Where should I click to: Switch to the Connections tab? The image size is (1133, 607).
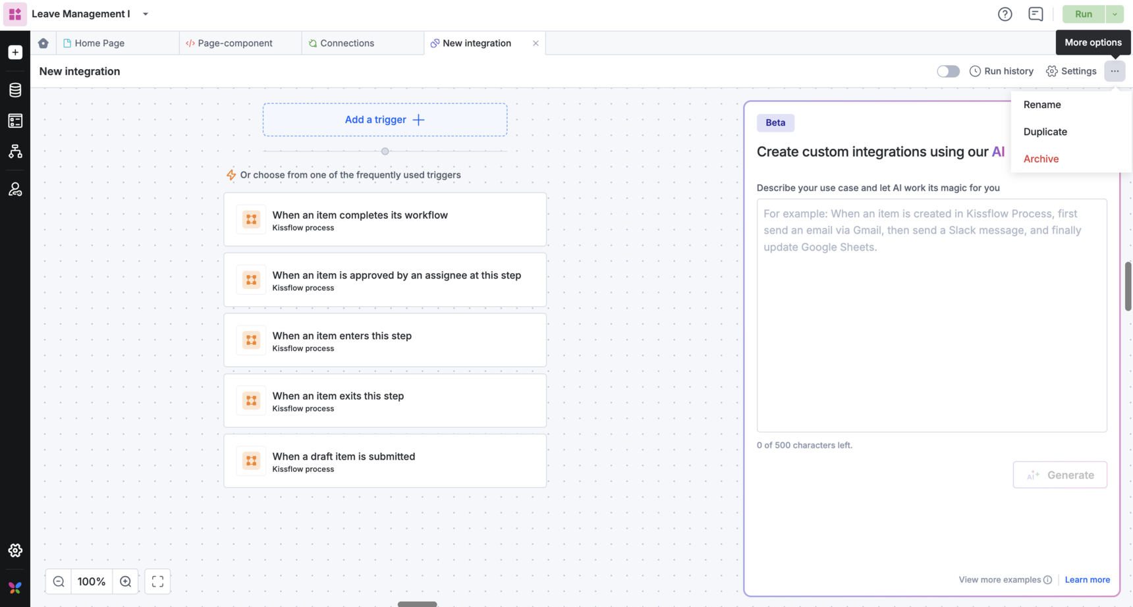click(346, 43)
